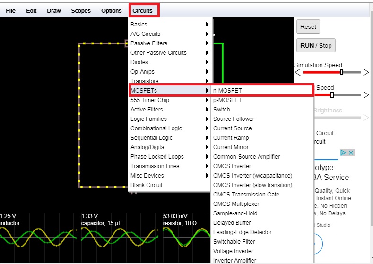
Task: Open the Scopes menu
Action: tap(81, 10)
